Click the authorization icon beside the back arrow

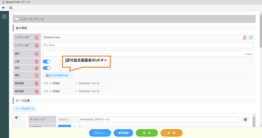pos(11,8)
